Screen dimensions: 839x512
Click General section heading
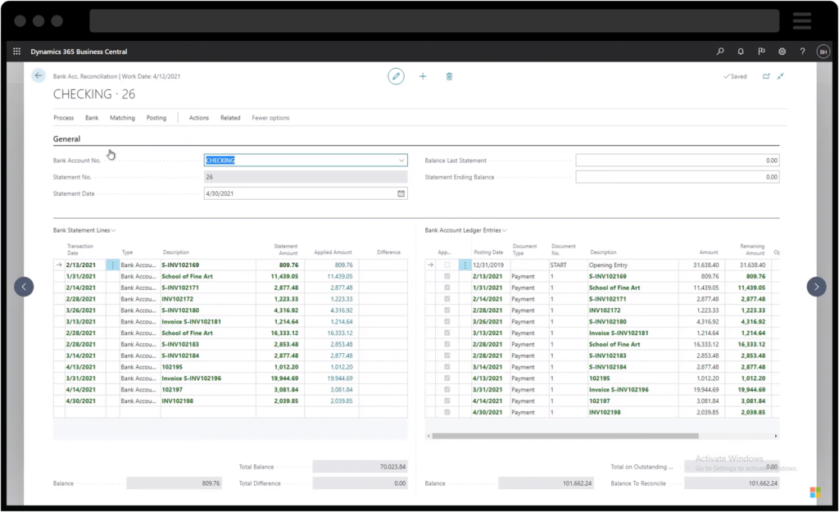(66, 139)
